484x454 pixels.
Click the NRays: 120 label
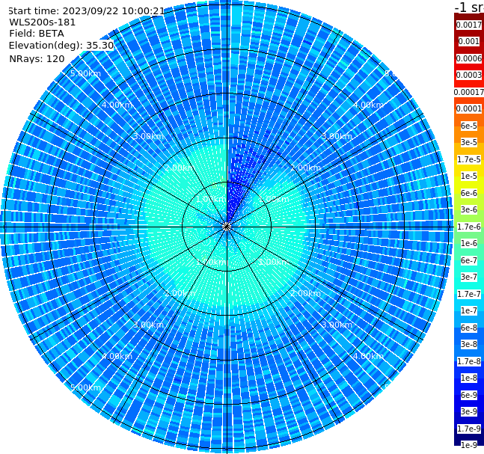[37, 58]
